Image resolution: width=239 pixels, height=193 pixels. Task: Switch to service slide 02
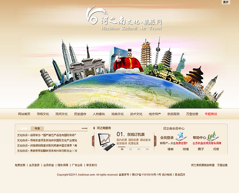point(130,149)
